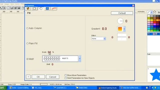The height and width of the screenshot is (90, 160).
Task: Pick the bright red palette swatch
Action: tap(154, 22)
